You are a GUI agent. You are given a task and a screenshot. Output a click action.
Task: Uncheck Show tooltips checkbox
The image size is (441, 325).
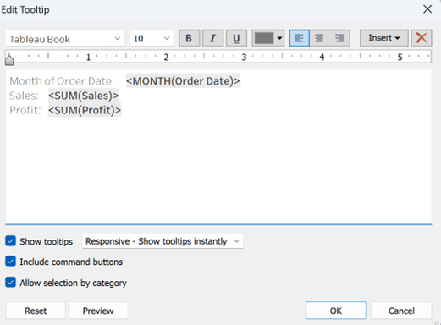10,241
